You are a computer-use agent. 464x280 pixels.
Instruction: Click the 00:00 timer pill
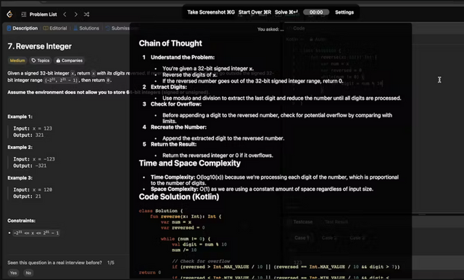[x=316, y=12]
